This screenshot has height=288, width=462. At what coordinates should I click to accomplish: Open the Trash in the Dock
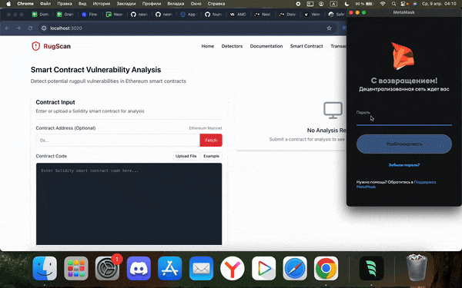(417, 267)
